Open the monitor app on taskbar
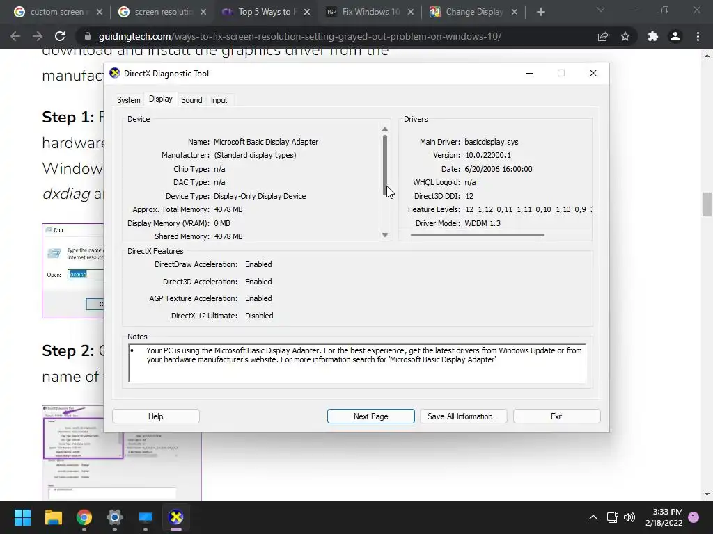 click(146, 517)
